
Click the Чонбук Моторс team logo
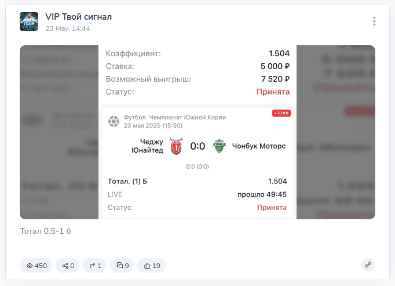pyautogui.click(x=219, y=146)
